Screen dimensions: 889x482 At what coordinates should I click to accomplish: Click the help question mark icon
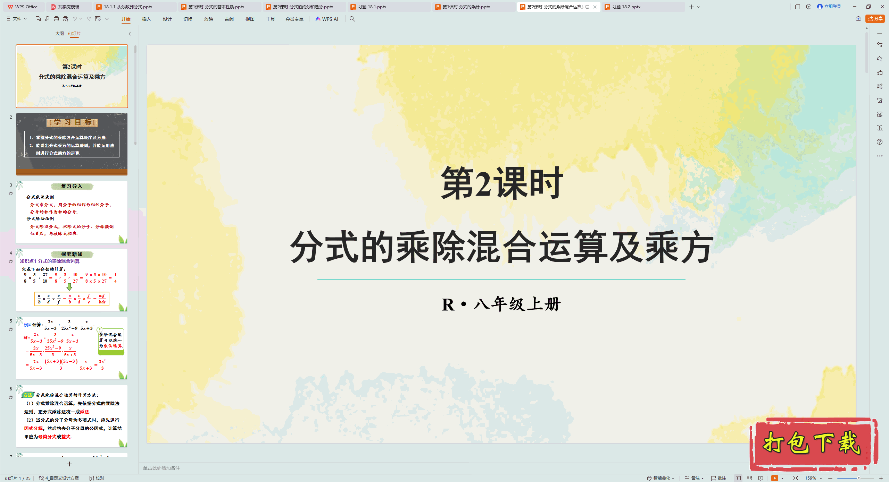pyautogui.click(x=880, y=142)
